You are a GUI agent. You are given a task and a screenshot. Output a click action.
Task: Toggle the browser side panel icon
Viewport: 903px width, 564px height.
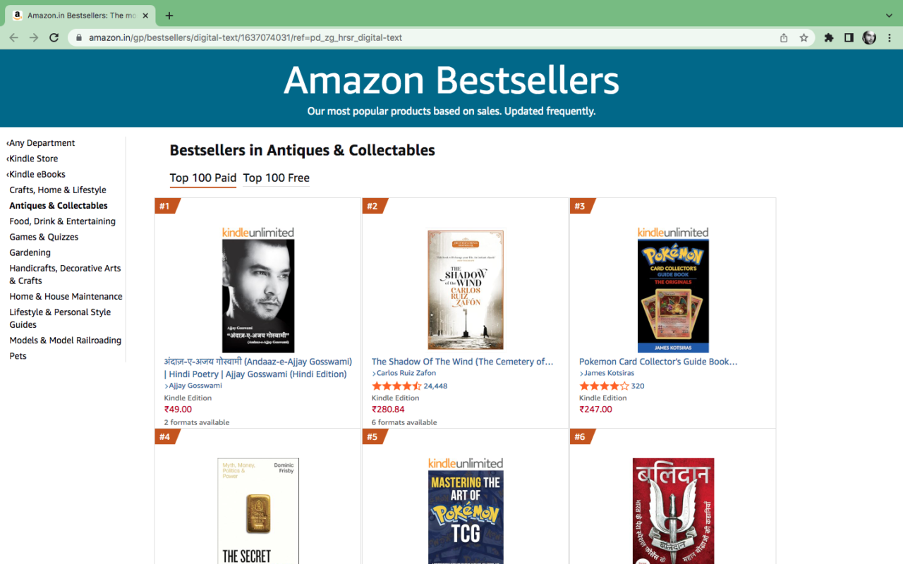[x=849, y=38]
